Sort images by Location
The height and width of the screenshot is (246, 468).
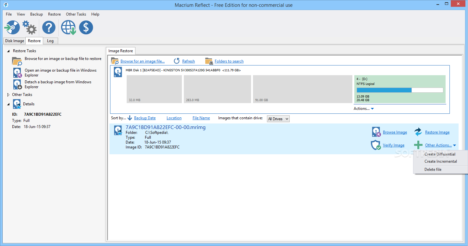click(174, 118)
